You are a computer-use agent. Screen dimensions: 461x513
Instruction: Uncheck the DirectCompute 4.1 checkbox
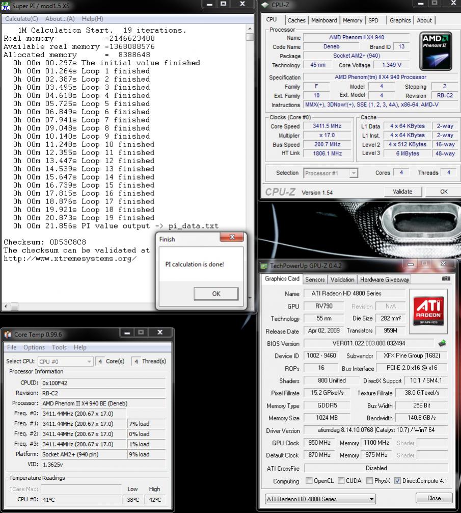point(397,480)
